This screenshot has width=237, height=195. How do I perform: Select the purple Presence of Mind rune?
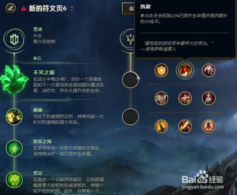(209, 70)
